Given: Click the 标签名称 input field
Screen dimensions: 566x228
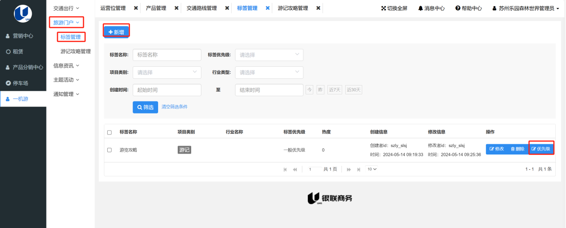Looking at the screenshot, I should (167, 55).
